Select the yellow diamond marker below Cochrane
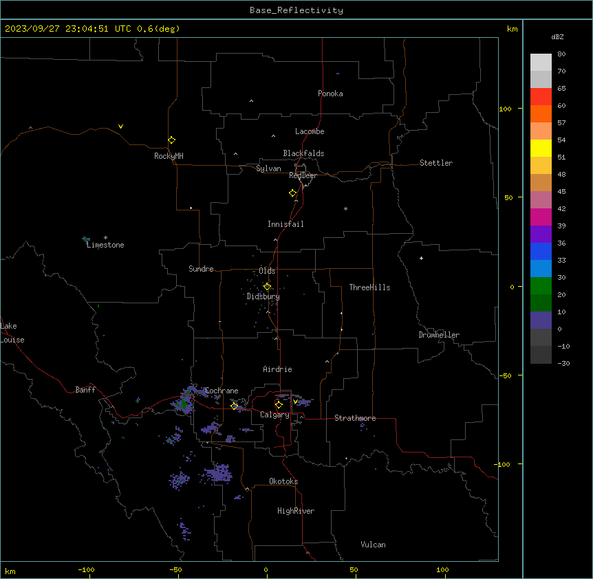The image size is (593, 579). (x=234, y=406)
